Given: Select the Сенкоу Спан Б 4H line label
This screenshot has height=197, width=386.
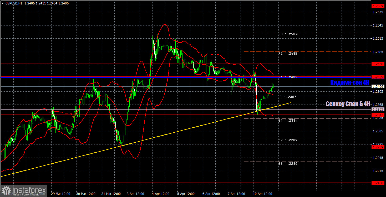Looking at the screenshot, I should point(348,104).
